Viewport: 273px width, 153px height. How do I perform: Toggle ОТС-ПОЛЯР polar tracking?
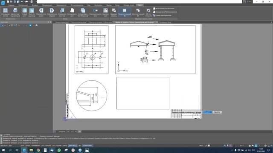coord(57,146)
